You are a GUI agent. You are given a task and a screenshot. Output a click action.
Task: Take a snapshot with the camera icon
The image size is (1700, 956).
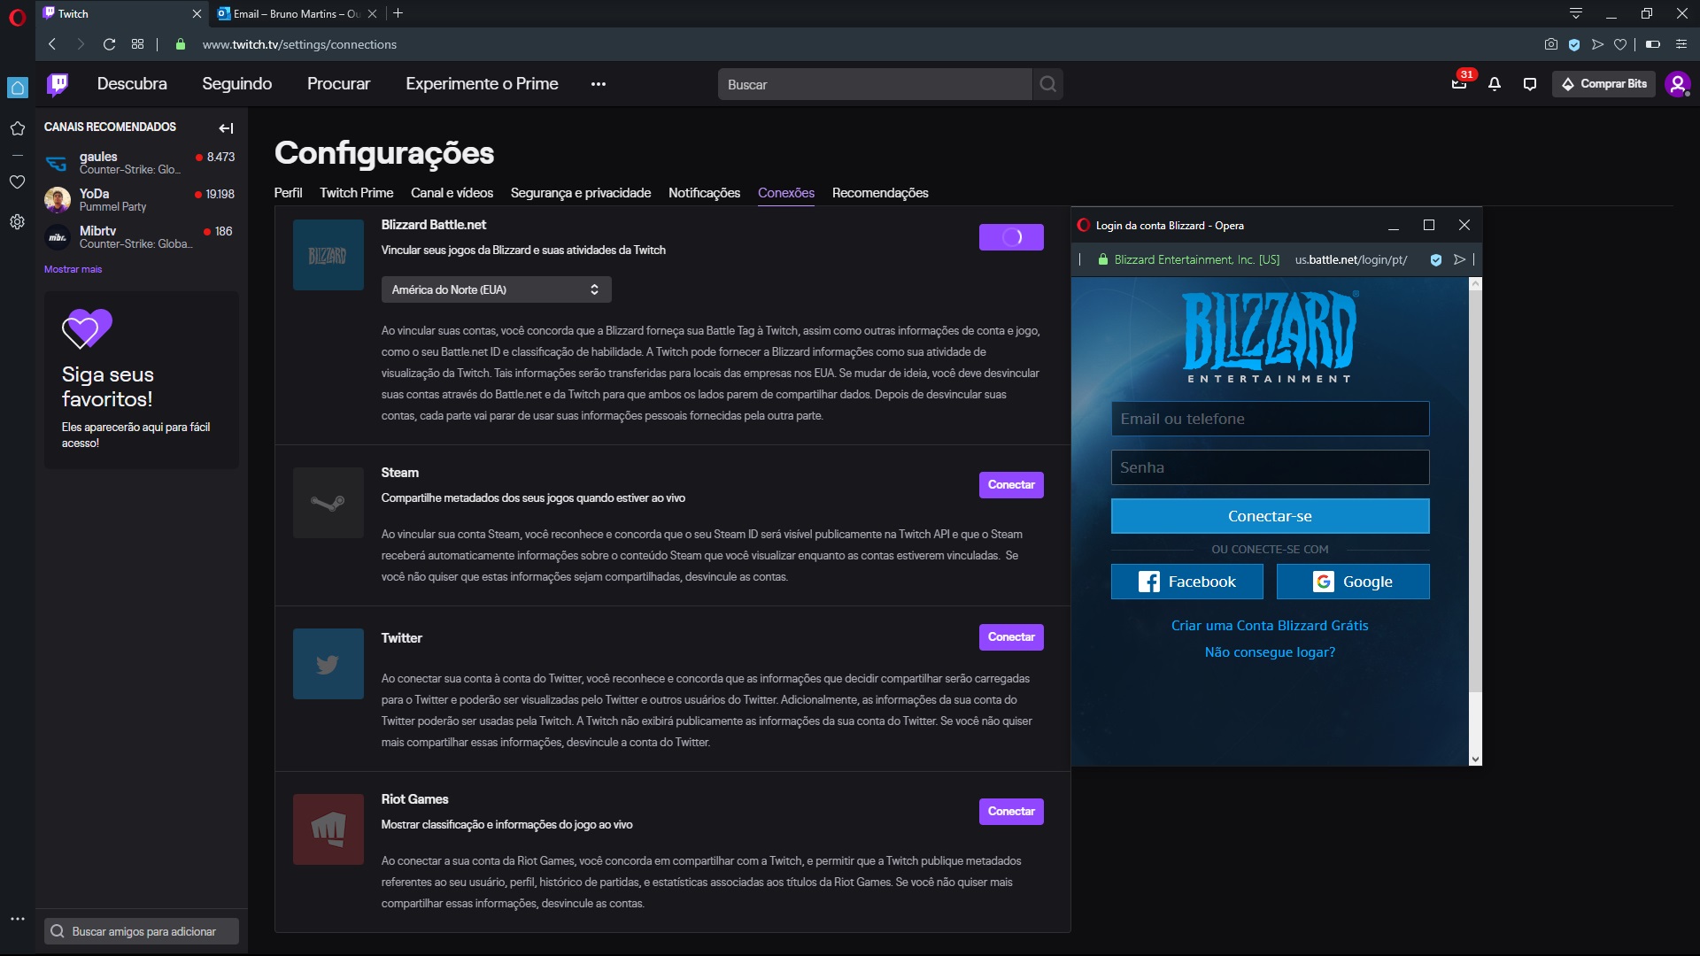coord(1550,44)
